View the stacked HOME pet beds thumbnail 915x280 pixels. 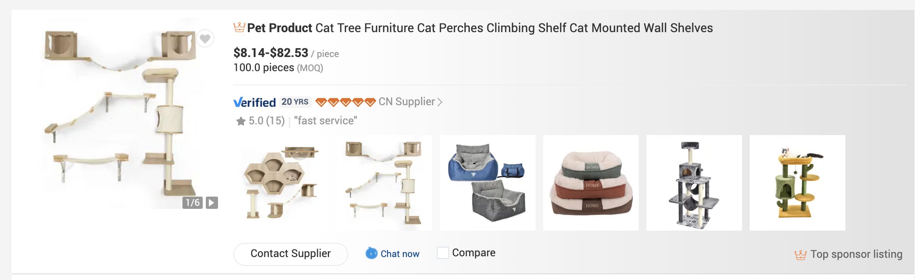(591, 183)
